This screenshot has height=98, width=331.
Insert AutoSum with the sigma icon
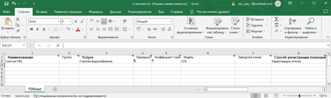(276, 19)
